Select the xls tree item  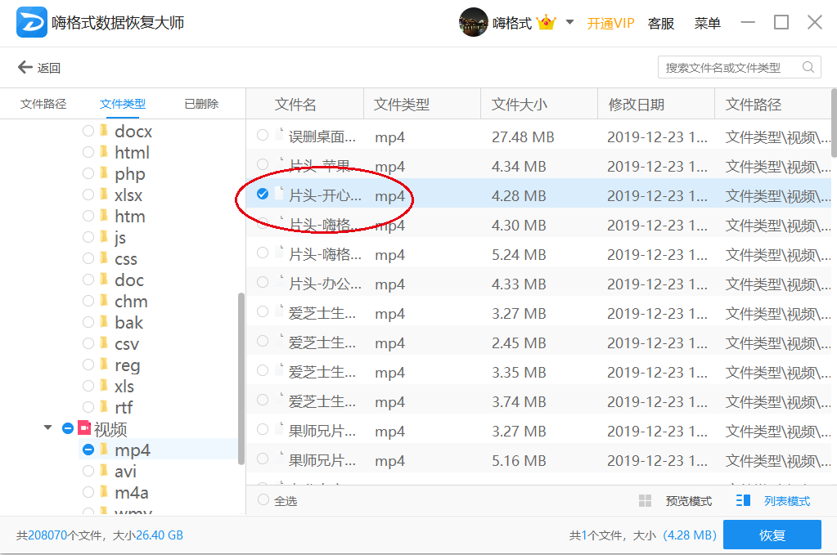click(124, 386)
